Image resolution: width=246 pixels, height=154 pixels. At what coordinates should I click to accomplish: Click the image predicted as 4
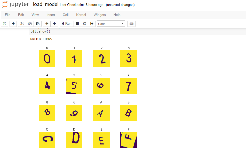pos(47,86)
